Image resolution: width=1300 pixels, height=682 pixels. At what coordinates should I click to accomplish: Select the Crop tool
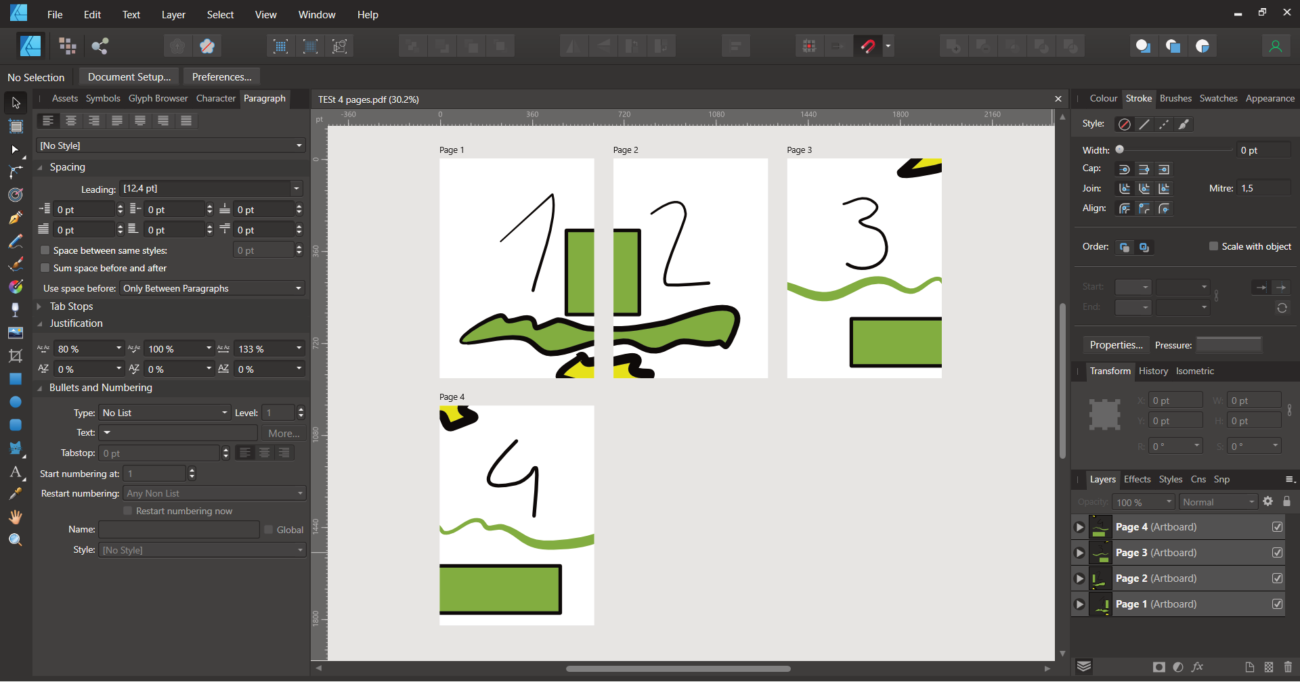click(x=16, y=356)
